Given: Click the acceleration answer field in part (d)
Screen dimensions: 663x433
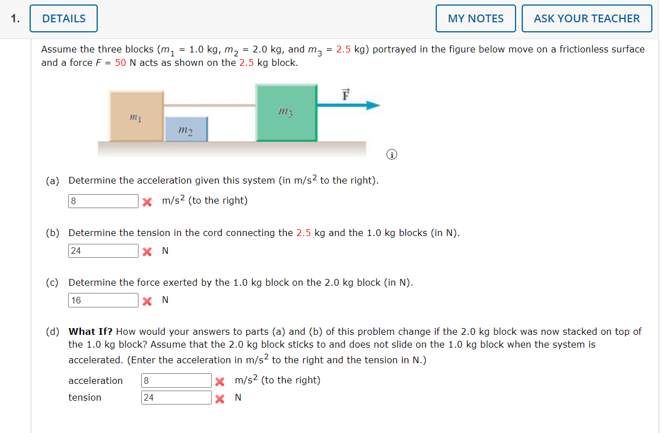Looking at the screenshot, I should [176, 380].
